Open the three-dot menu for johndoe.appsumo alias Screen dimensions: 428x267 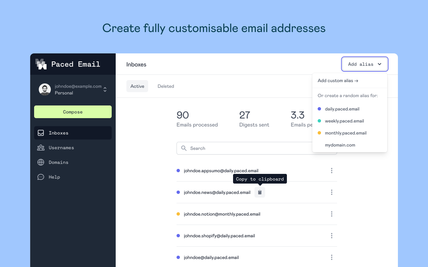click(x=331, y=171)
